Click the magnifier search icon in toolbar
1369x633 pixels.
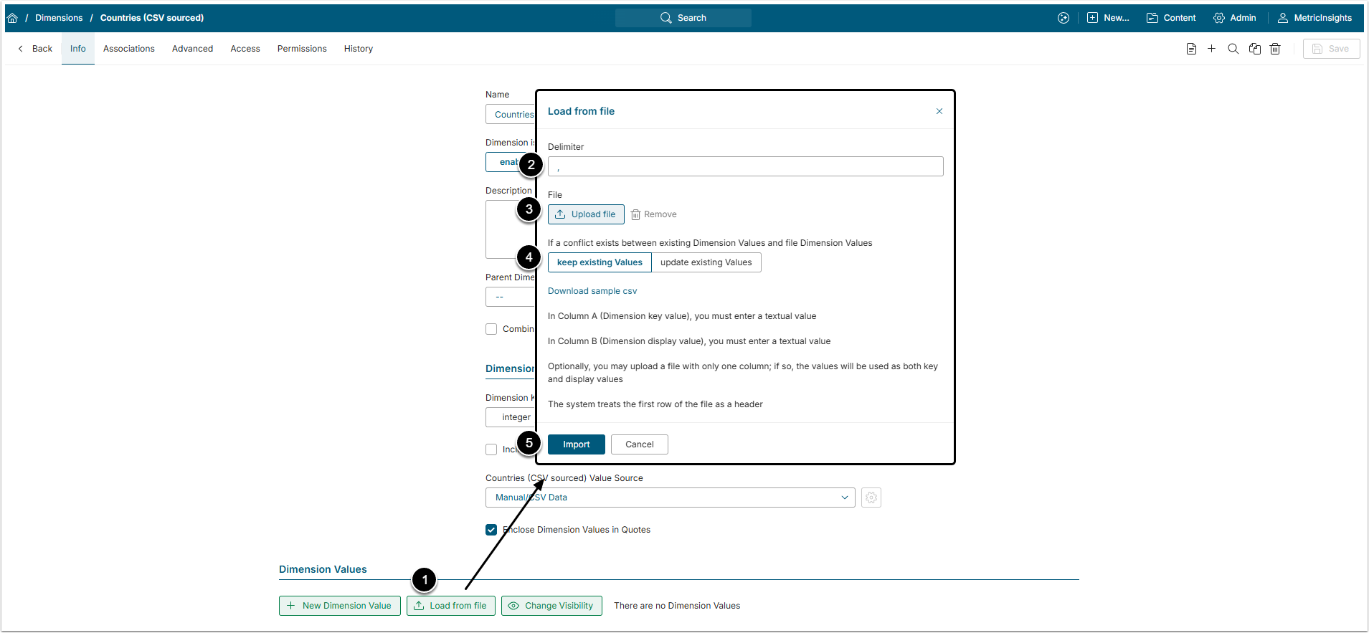click(1233, 49)
